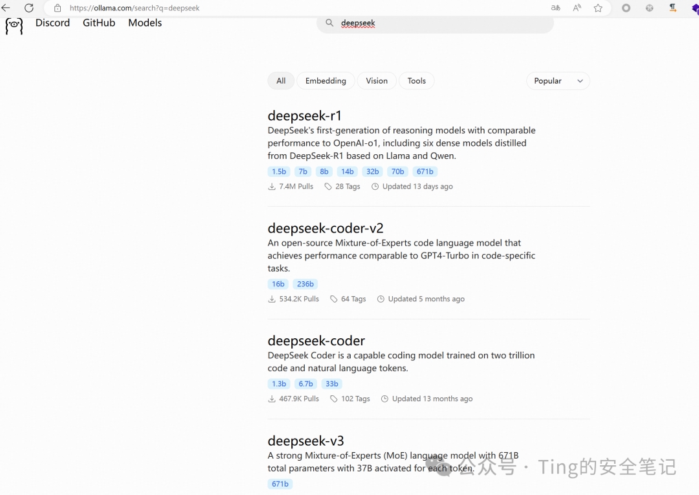Click the globe extension icon in toolbar
Screen dimensions: 699x495
650,8
